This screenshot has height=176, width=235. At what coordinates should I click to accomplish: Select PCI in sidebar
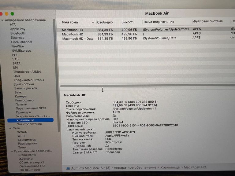(15, 55)
